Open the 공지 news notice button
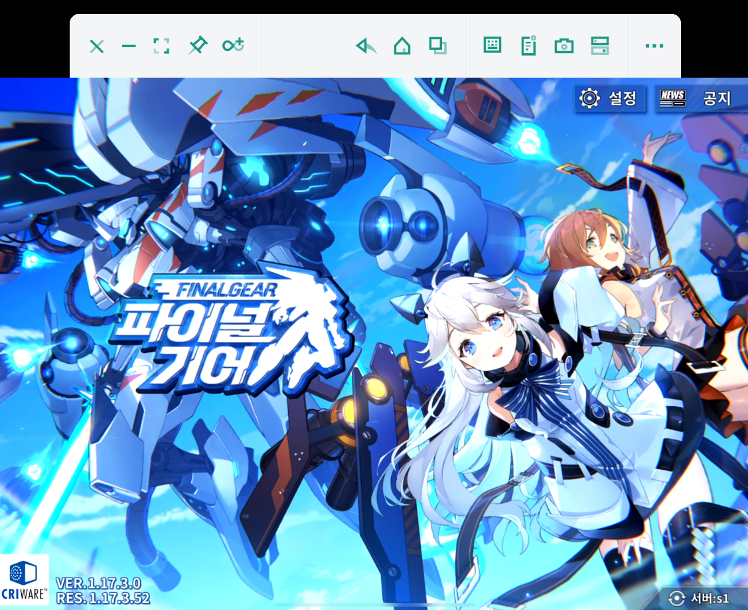 click(x=701, y=98)
